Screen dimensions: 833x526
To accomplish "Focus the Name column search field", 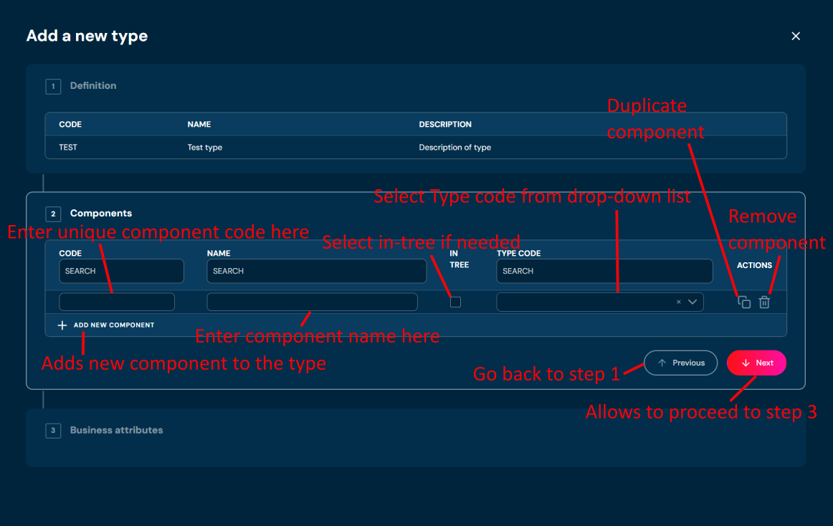I will [316, 271].
